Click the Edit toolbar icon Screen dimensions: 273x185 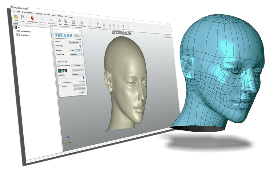coord(118,26)
